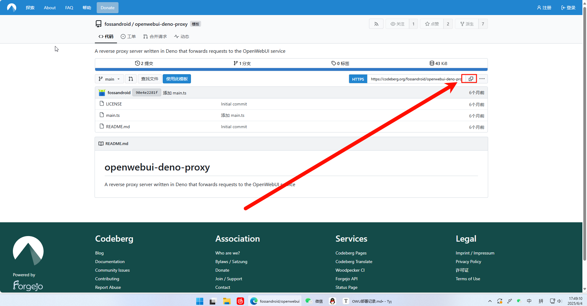Open the QQ penguin taskbar icon
587x306 pixels.
coord(332,301)
